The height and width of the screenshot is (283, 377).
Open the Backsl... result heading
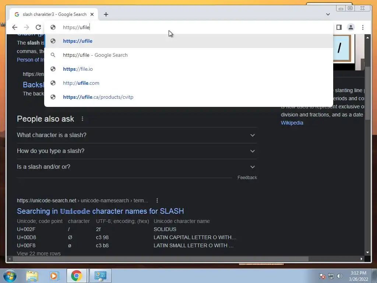pos(34,85)
